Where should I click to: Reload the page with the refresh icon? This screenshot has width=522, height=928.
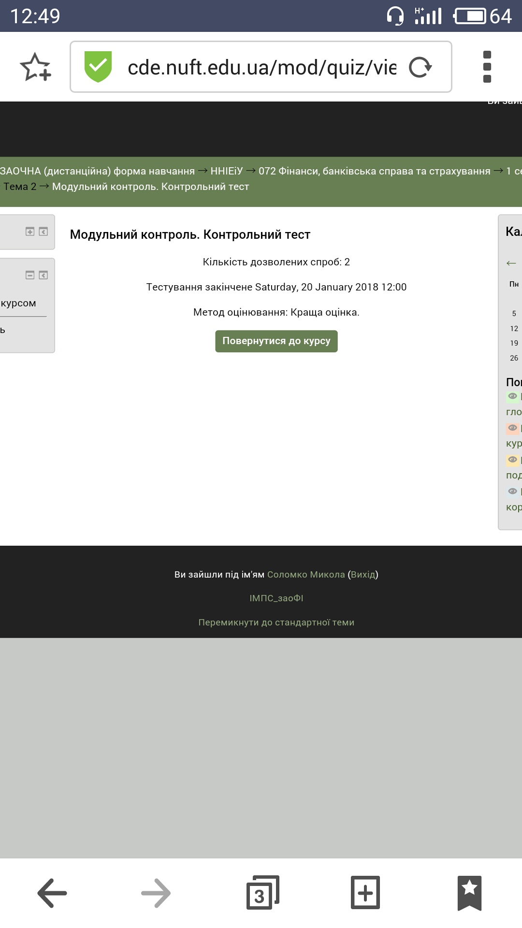pos(420,67)
